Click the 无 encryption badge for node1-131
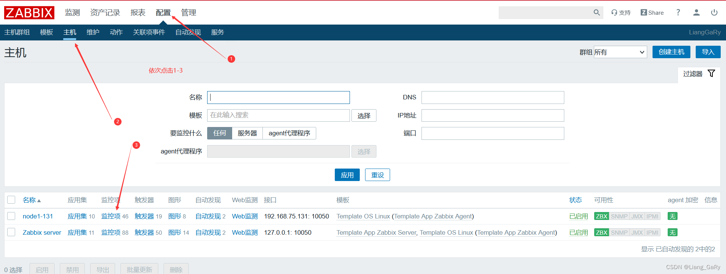The image size is (726, 274). (672, 216)
